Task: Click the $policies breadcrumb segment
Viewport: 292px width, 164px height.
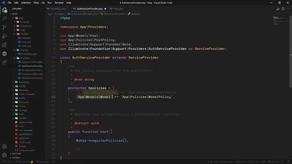Action: point(136,14)
